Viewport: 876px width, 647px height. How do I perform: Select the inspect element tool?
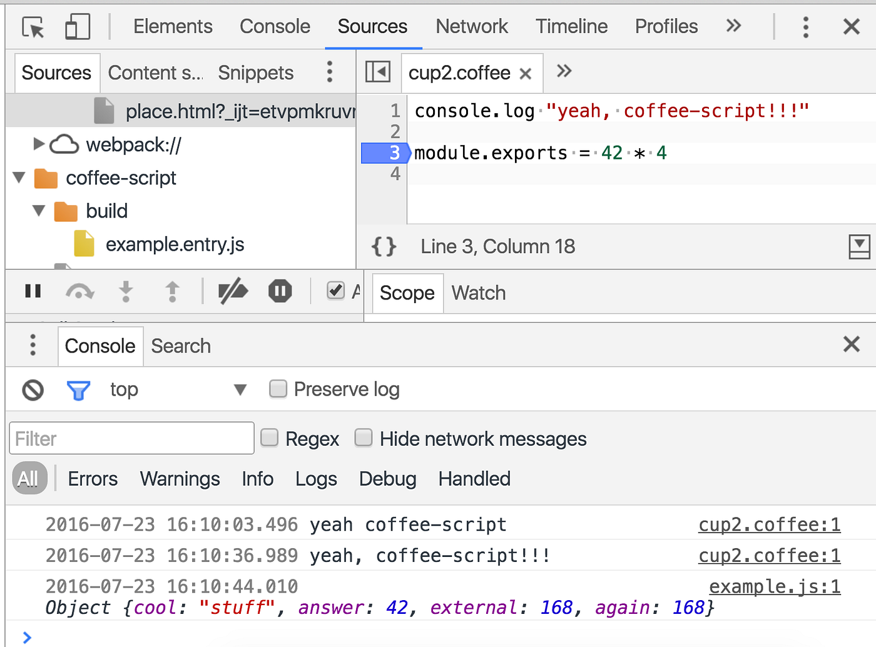32,26
